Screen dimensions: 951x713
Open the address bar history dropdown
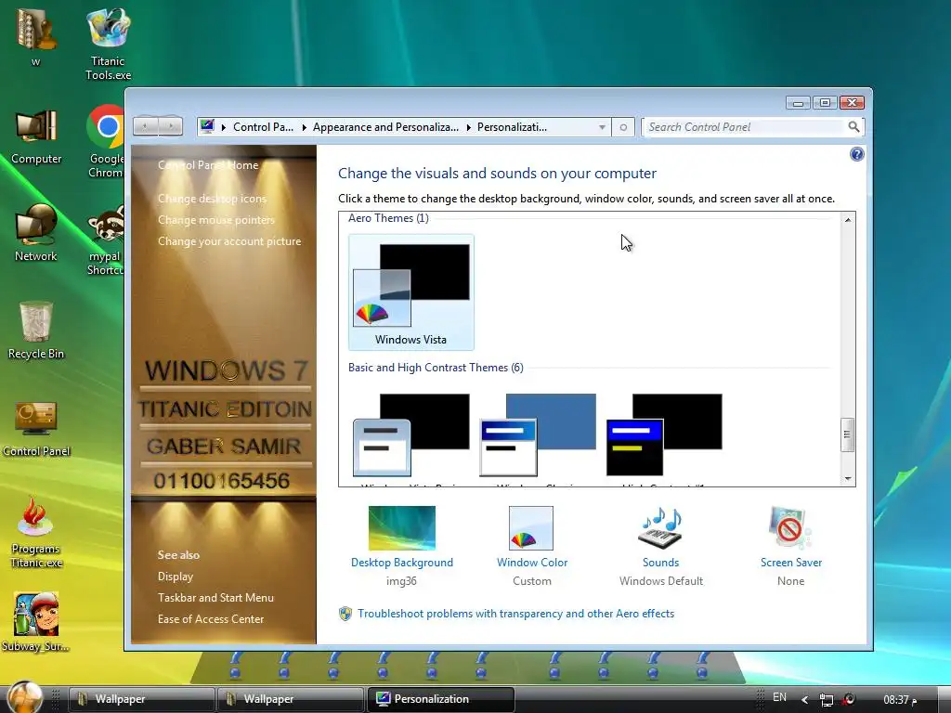coord(602,127)
